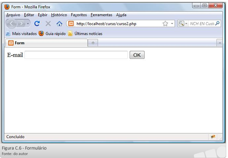Open the Ajuda menu
The image size is (228, 158).
coord(121,15)
